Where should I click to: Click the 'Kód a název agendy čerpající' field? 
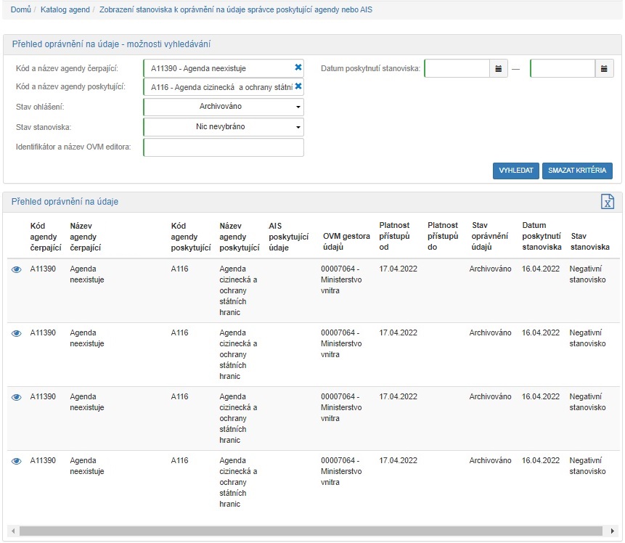click(x=218, y=68)
